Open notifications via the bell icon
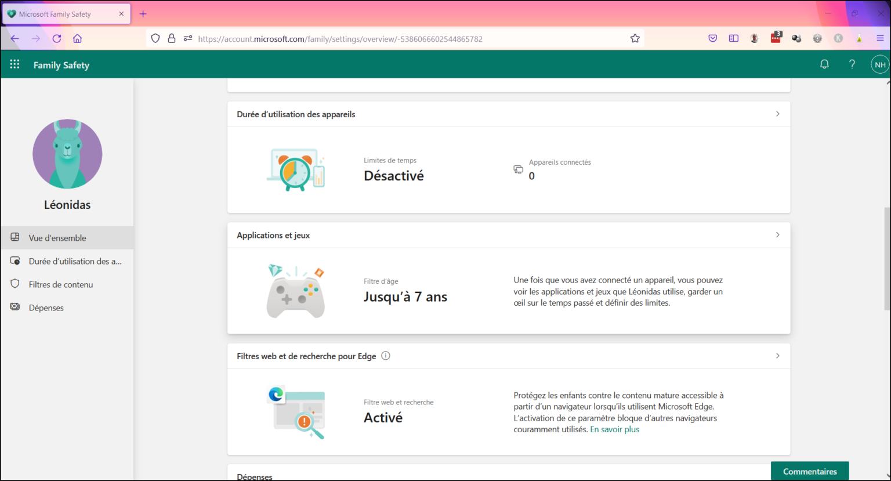Image resolution: width=891 pixels, height=481 pixels. tap(824, 64)
